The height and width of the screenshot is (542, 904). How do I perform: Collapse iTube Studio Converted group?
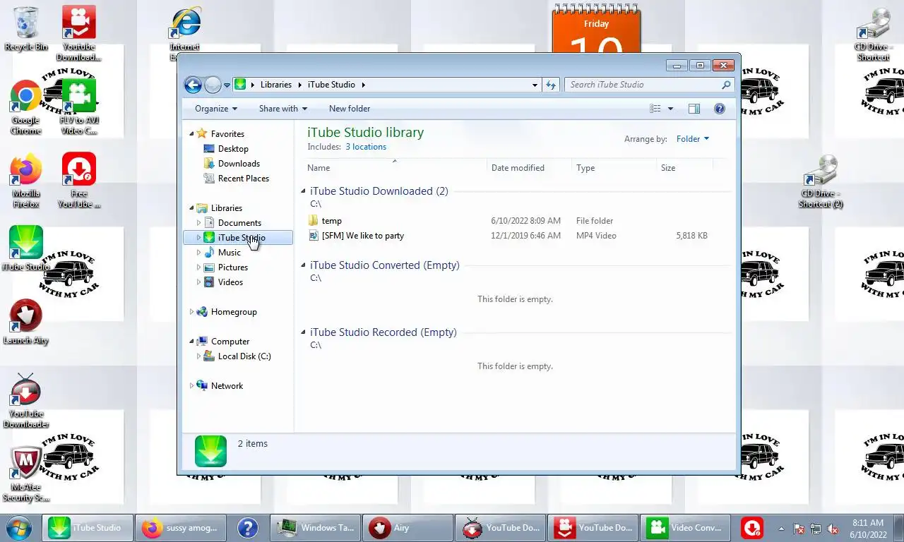pyautogui.click(x=304, y=265)
